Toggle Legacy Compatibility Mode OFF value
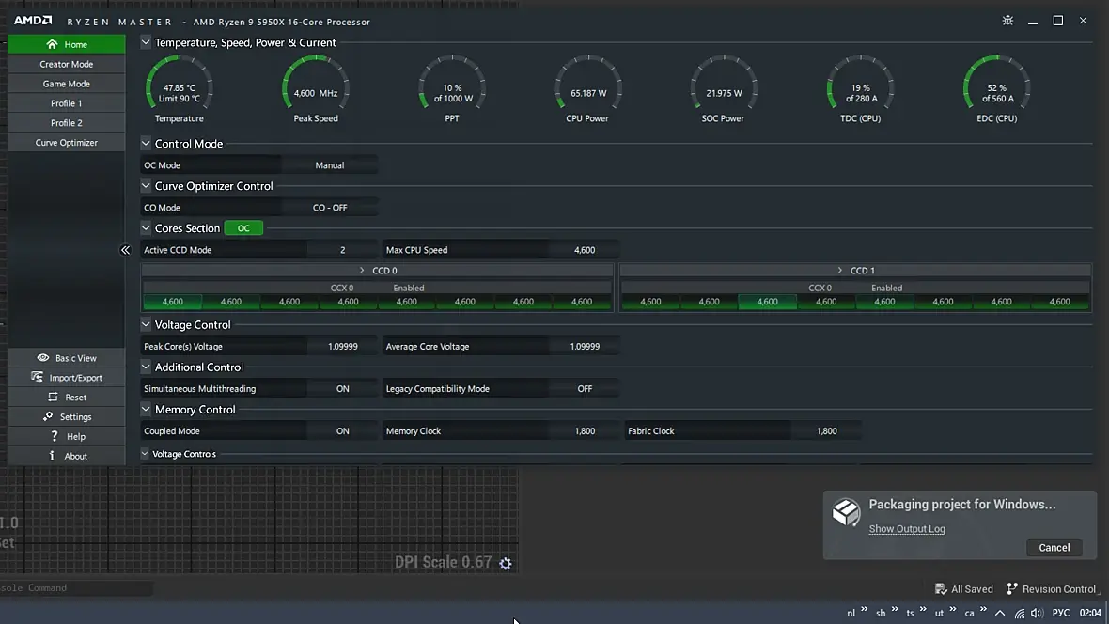This screenshot has height=624, width=1109. coord(585,388)
